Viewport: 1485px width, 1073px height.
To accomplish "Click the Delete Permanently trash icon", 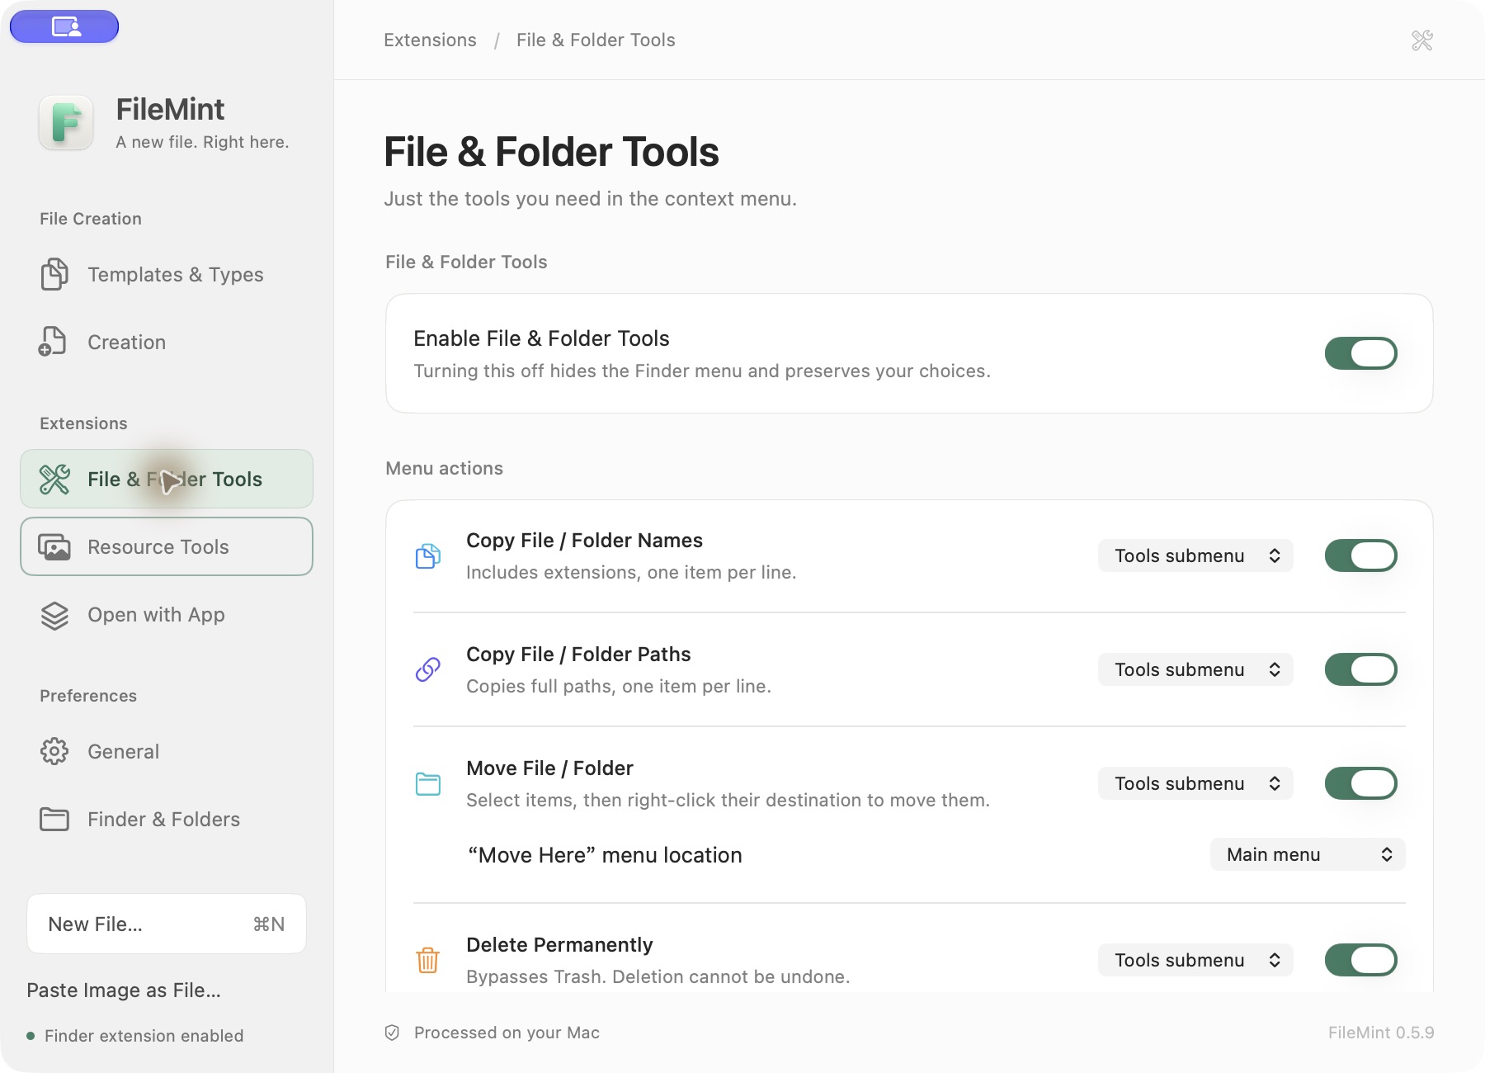I will click(427, 960).
